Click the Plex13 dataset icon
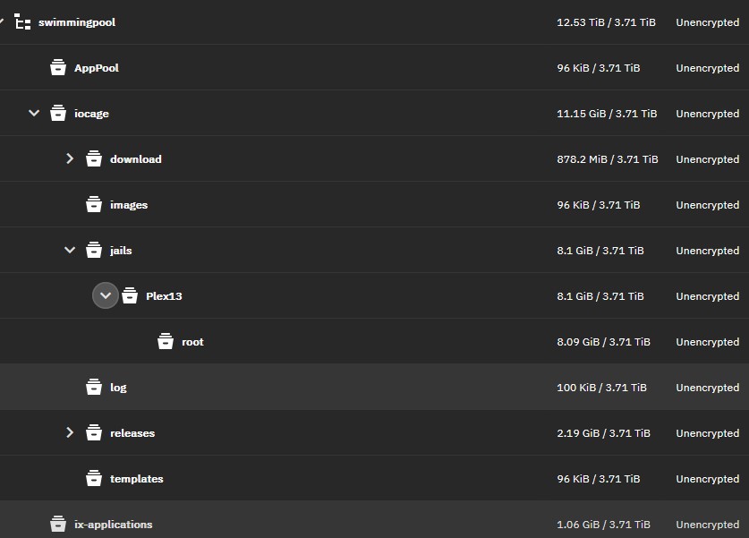The image size is (749, 538). 130,295
